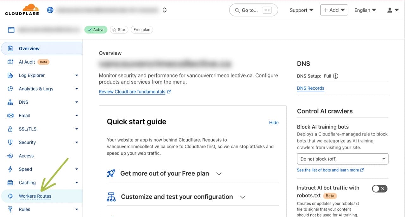Open the Add menu
This screenshot has height=217, width=405.
pos(334,10)
